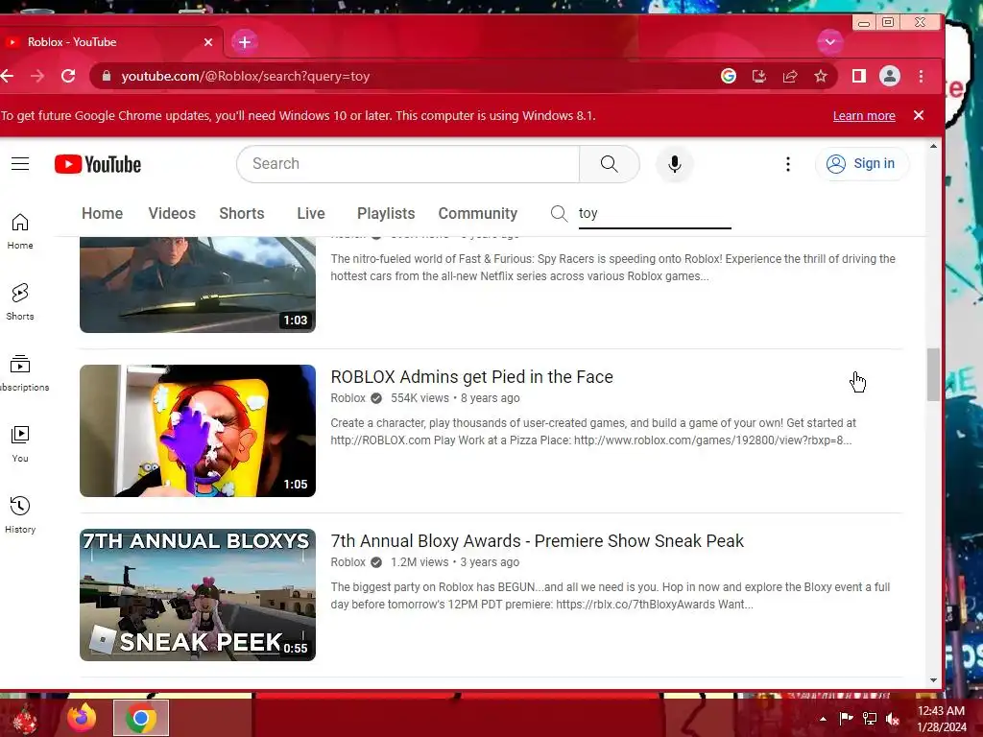983x737 pixels.
Task: Switch to channel Community tab
Action: coord(478,213)
